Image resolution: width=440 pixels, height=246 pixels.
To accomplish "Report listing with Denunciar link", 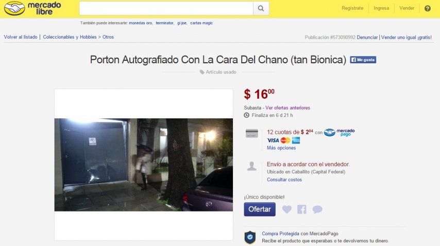I will 367,37.
